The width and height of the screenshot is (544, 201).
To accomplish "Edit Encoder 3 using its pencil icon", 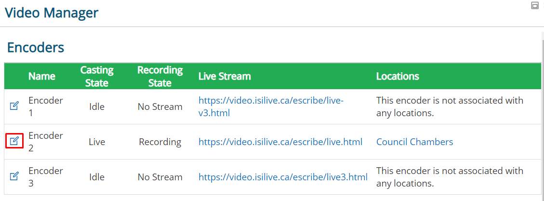I will [14, 176].
